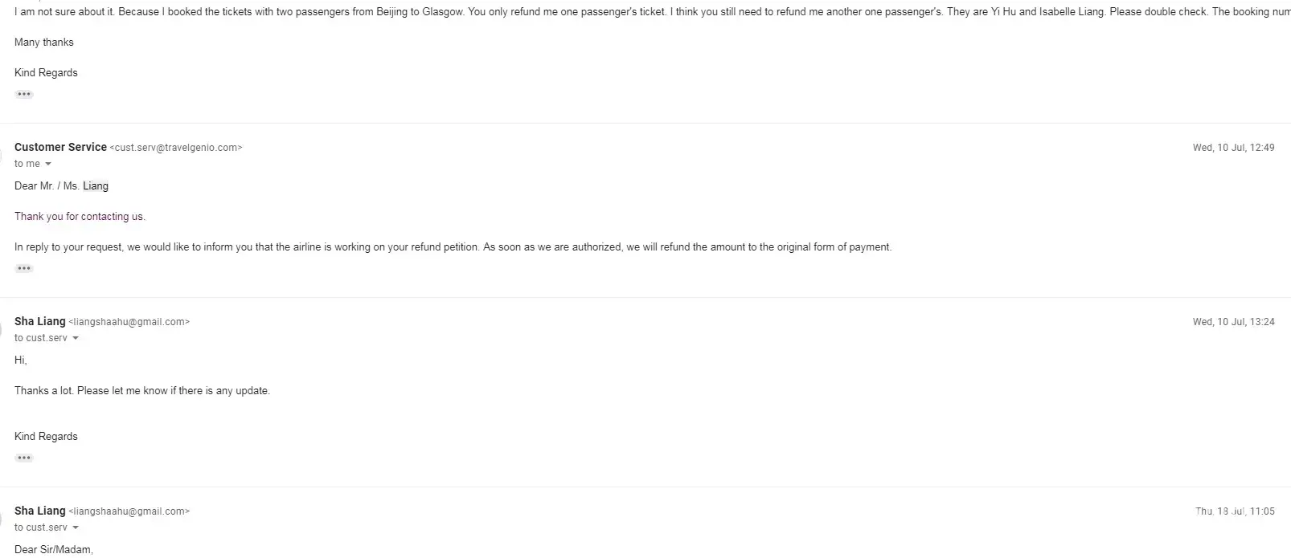Click the 'Thank you for contacting us.' line
This screenshot has width=1291, height=558.
(x=80, y=217)
